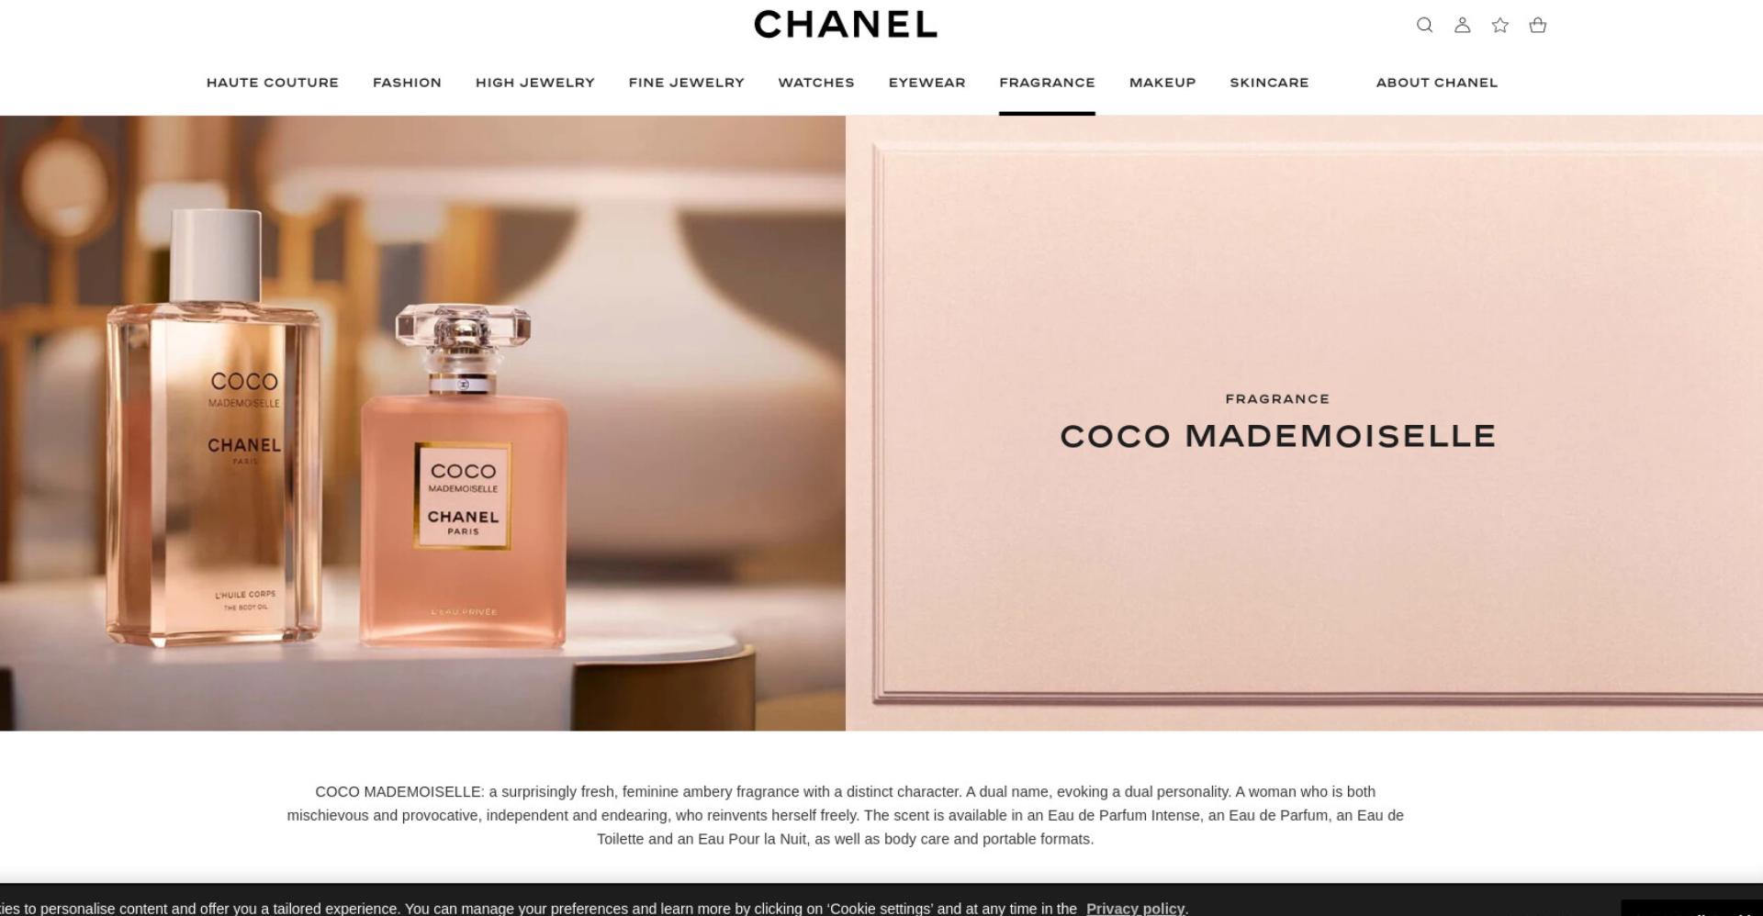Screen dimensions: 1763x916
Task: Select the Fine Jewelry menu item
Action: [686, 83]
